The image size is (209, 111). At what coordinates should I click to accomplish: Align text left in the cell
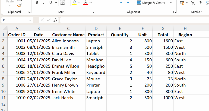101,3
